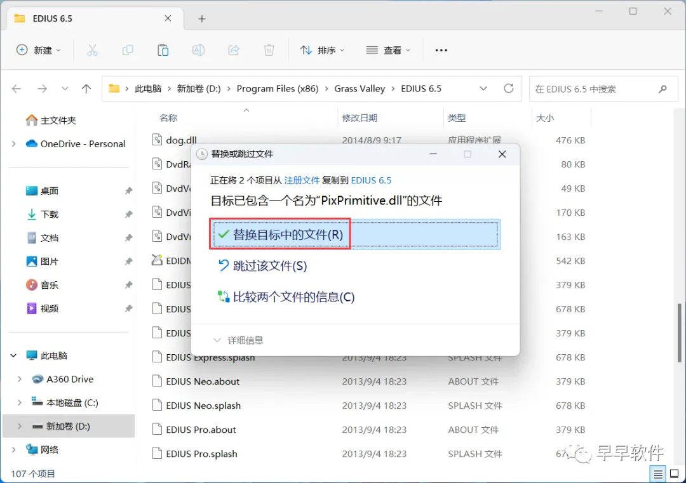Expand 网络 tree node

(13, 449)
